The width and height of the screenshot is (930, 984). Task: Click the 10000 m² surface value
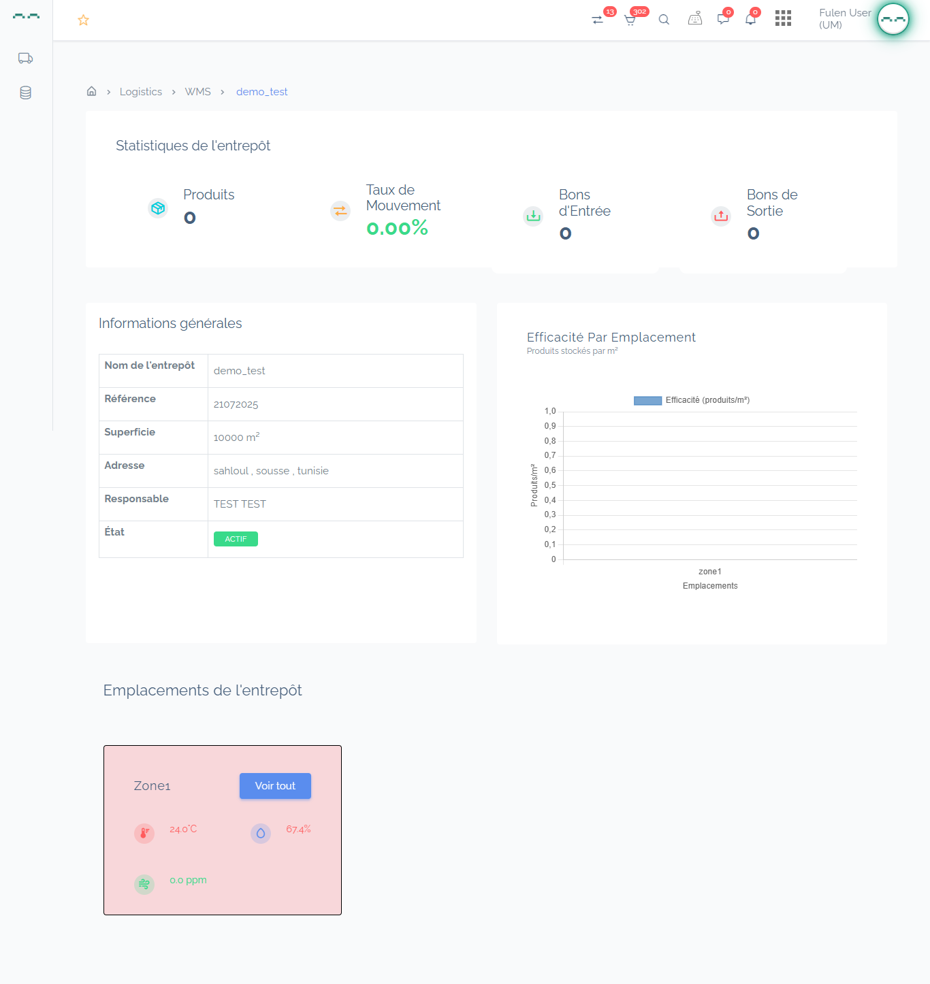click(236, 438)
